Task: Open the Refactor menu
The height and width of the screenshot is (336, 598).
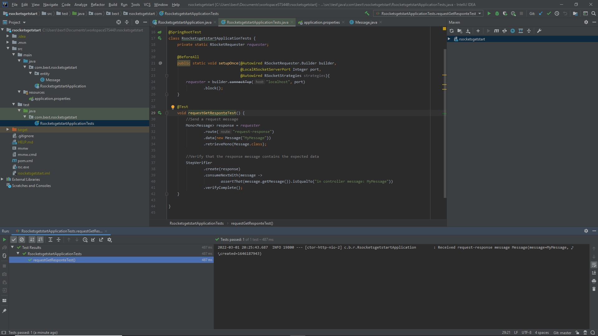Action: (x=97, y=5)
